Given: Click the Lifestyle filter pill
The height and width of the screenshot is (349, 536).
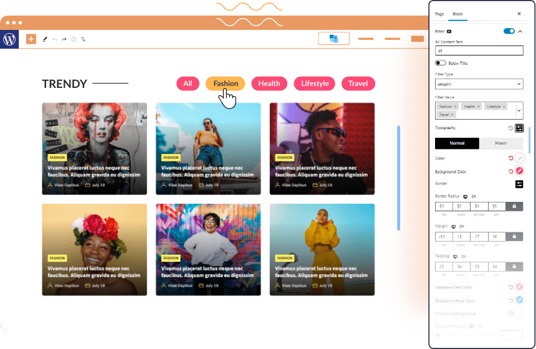Looking at the screenshot, I should point(315,84).
